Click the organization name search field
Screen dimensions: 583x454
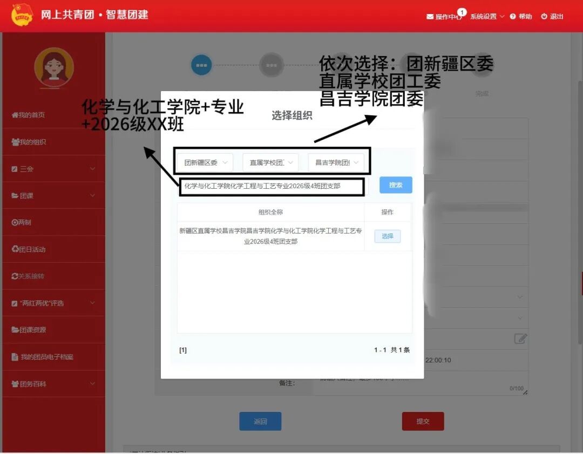tap(273, 186)
